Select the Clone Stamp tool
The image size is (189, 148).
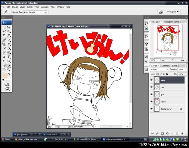pos(4,44)
